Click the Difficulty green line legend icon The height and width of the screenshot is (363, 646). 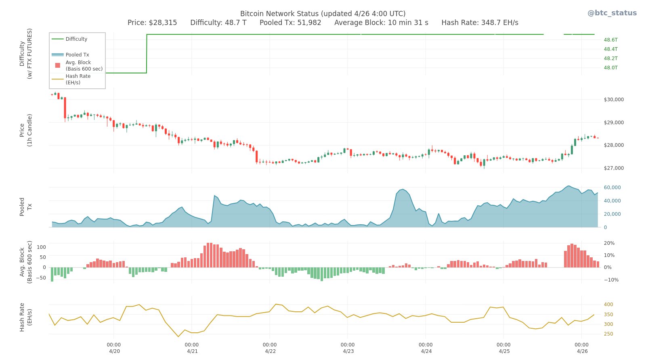[57, 39]
